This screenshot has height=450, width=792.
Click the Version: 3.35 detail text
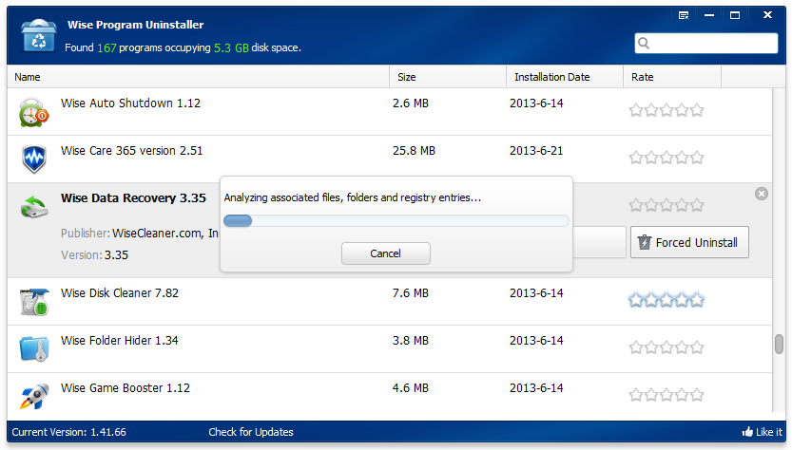[94, 254]
